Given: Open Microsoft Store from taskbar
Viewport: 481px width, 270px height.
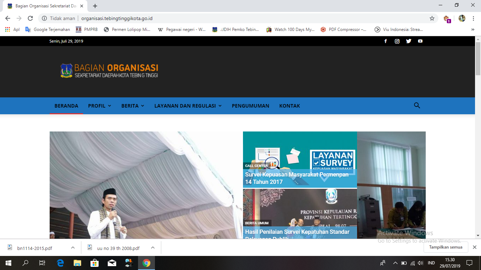Looking at the screenshot, I should 95,263.
